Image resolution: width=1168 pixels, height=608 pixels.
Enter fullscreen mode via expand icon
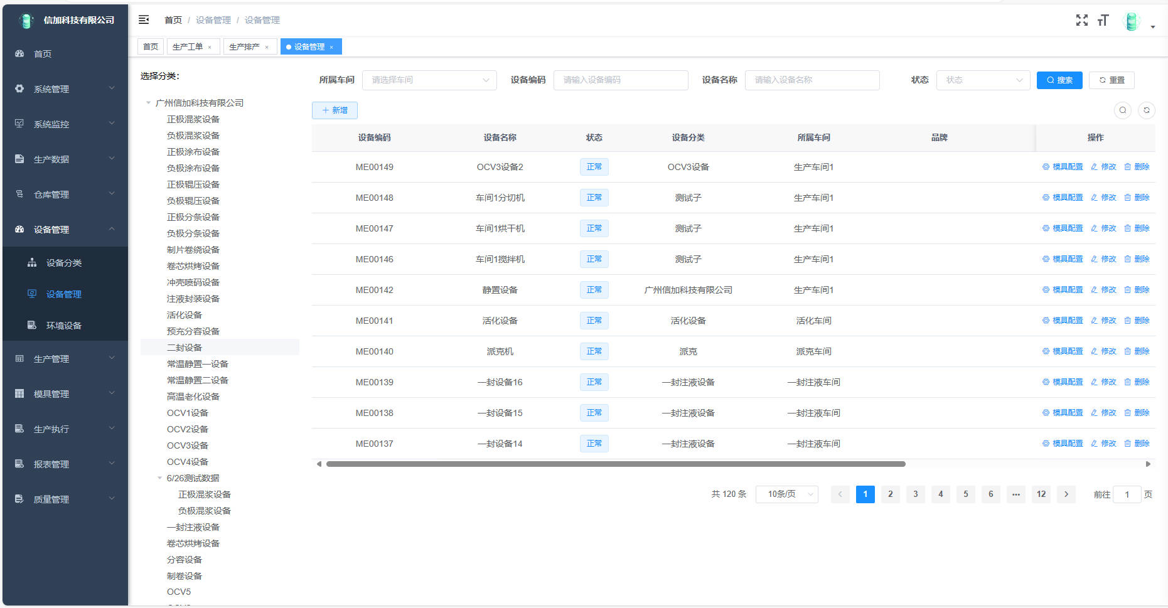pos(1081,21)
